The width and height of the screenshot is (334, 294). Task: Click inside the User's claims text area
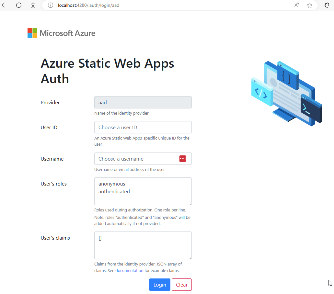(143, 245)
